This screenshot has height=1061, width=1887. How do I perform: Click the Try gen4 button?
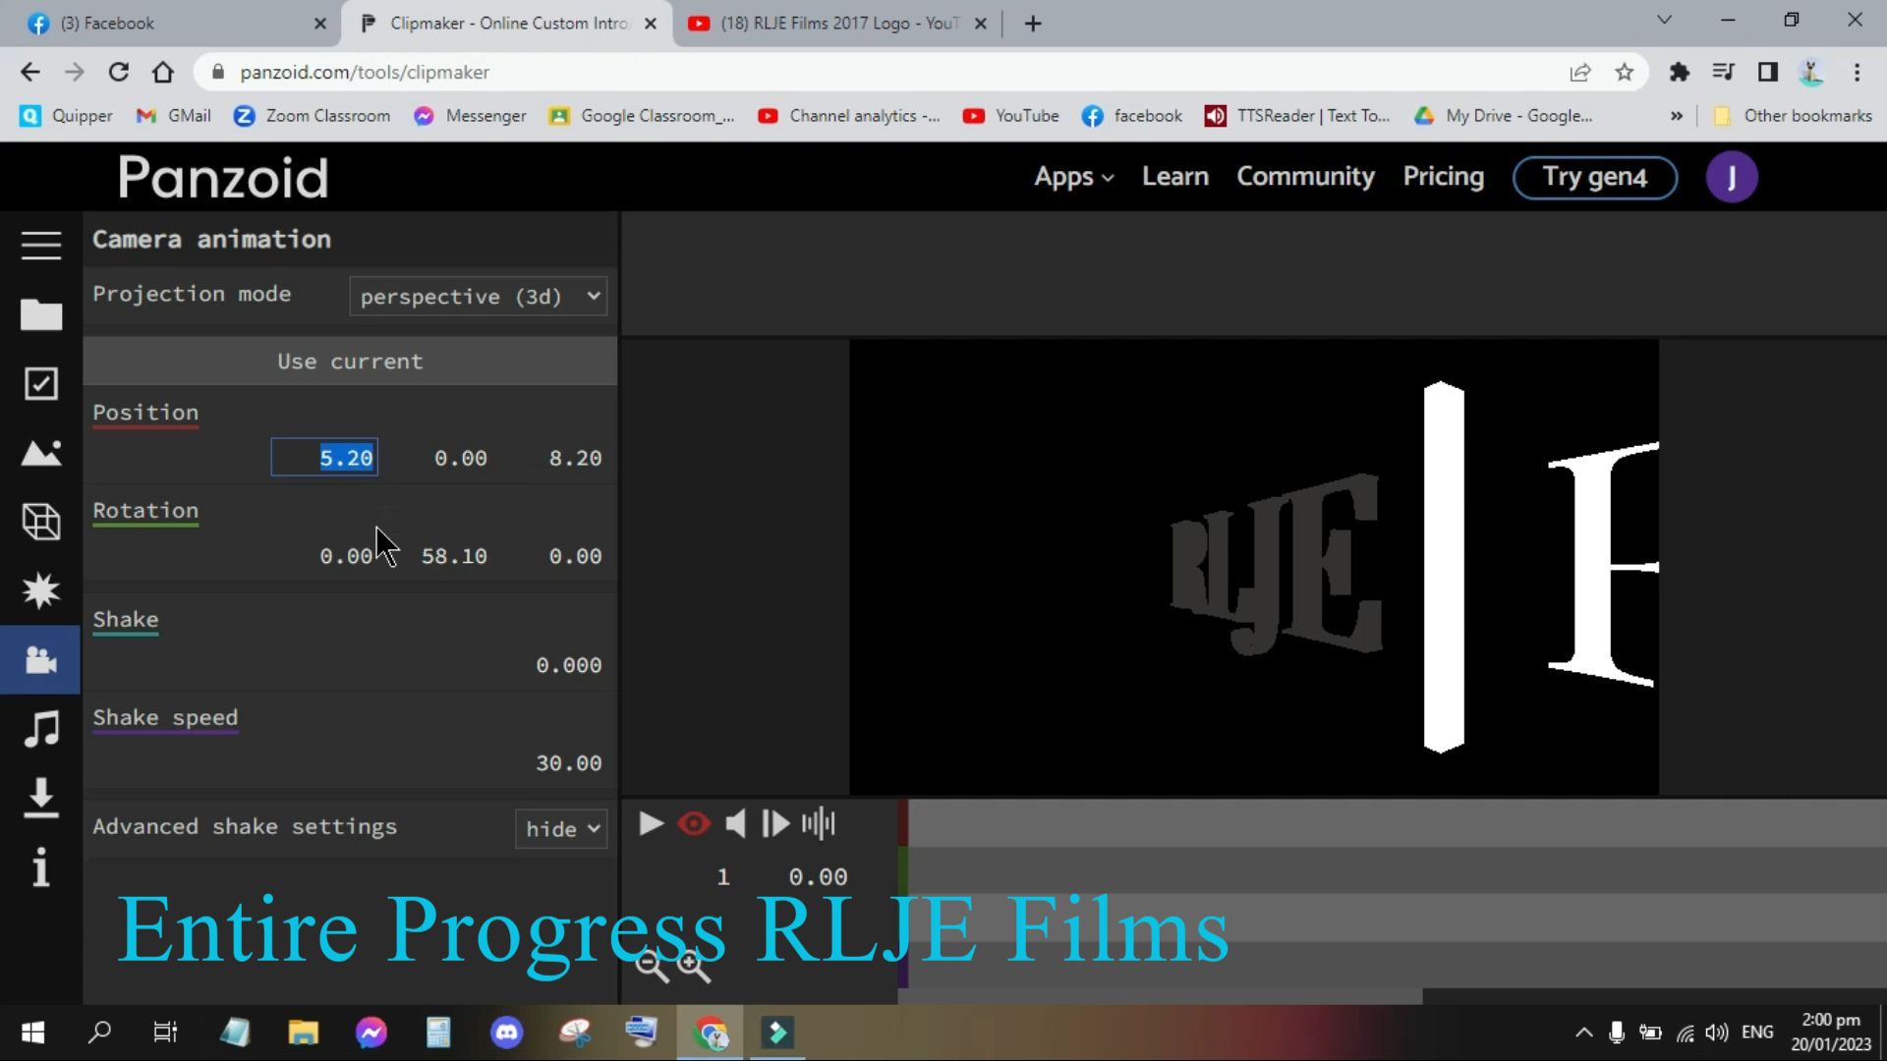1594,177
